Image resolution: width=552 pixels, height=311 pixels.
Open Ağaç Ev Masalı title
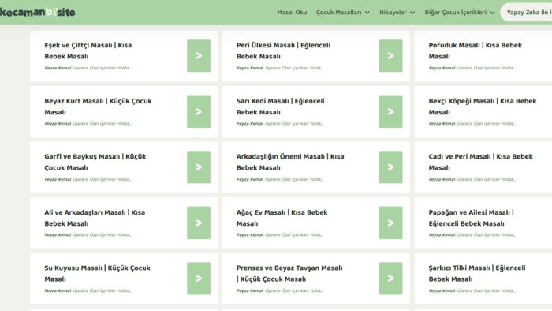pos(282,218)
